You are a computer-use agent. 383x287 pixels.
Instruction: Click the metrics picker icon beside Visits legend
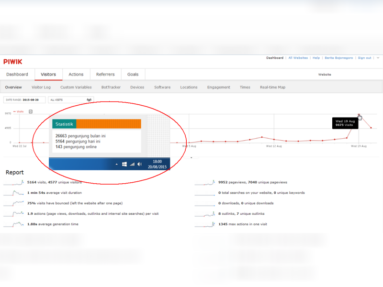coord(31,111)
